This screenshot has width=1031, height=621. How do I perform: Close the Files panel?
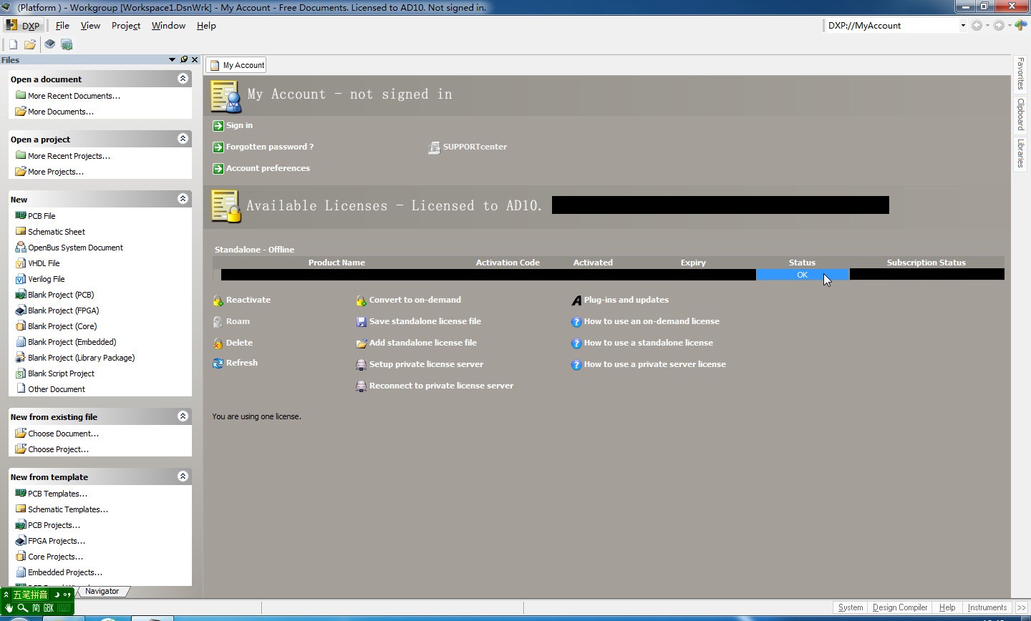point(195,59)
